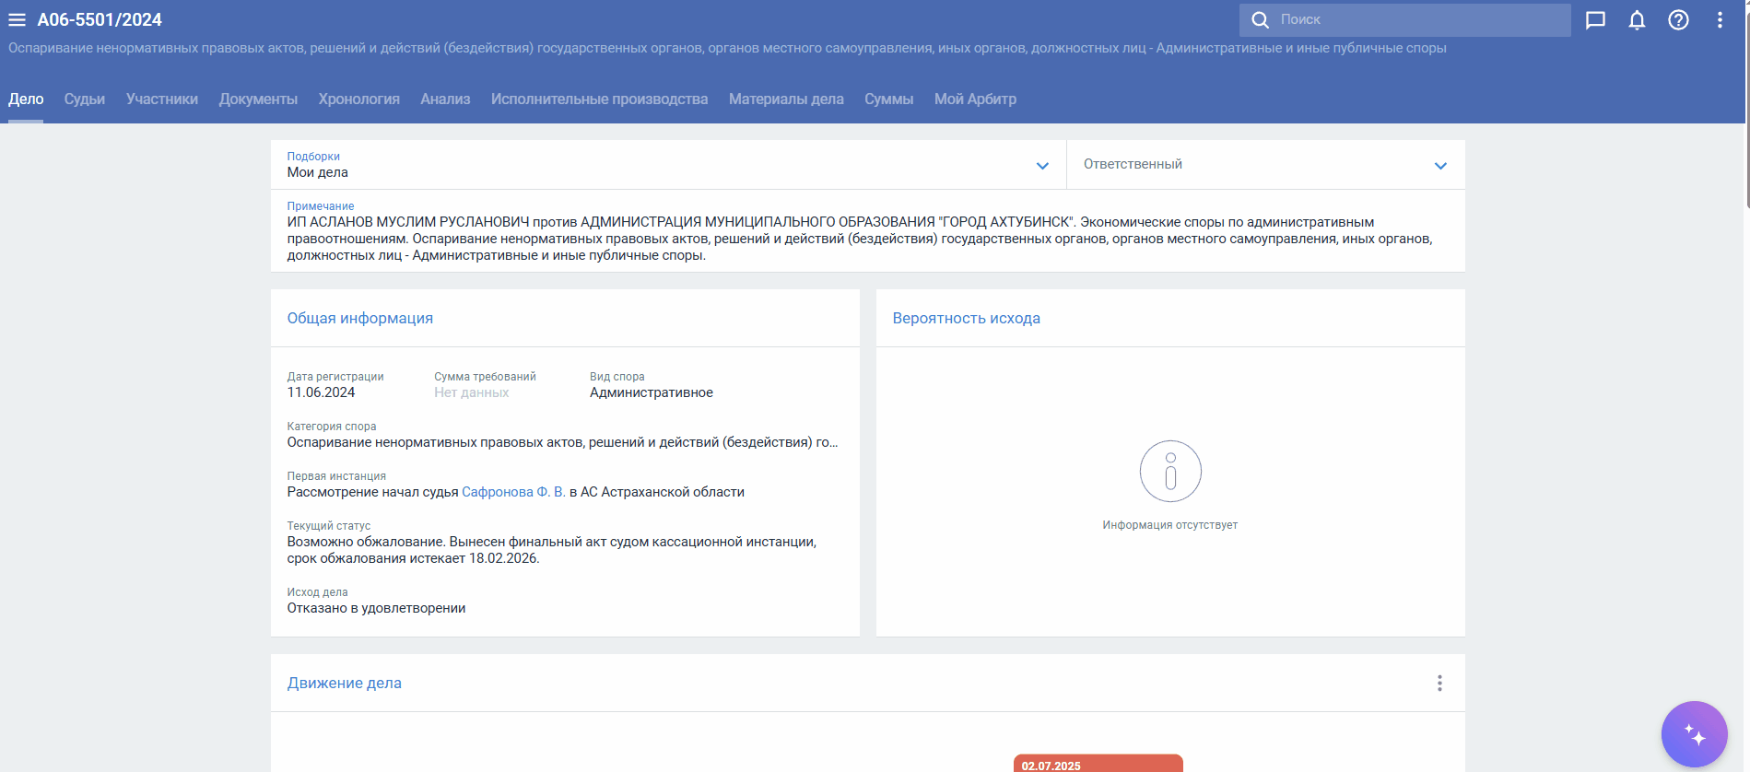Expand the Ответственный dropdown
The width and height of the screenshot is (1750, 772).
tap(1440, 166)
